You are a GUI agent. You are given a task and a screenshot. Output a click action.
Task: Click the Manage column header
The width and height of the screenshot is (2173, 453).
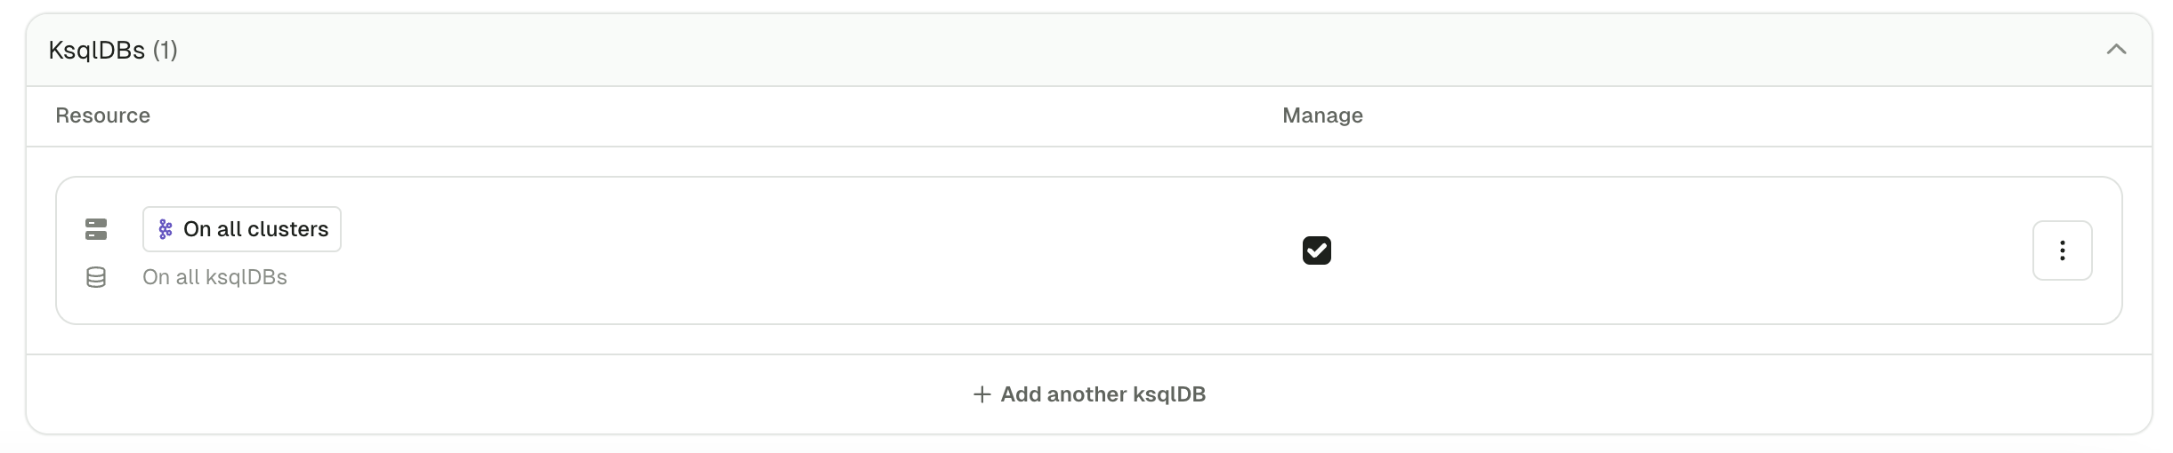coord(1322,115)
